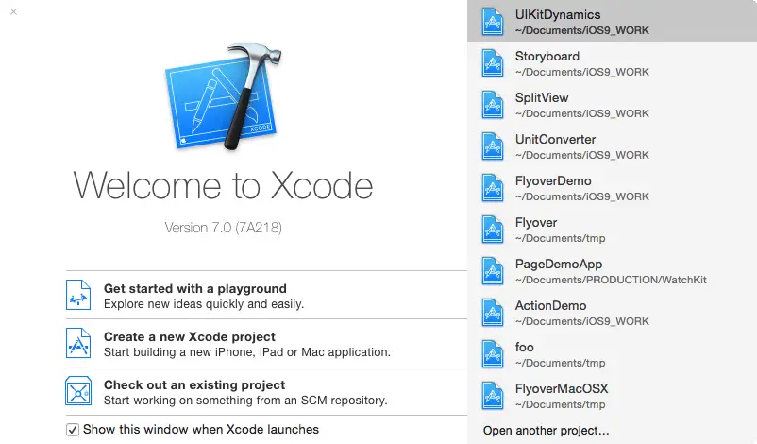Select UIKitDynamics in recent projects
This screenshot has height=444, width=757.
(613, 21)
